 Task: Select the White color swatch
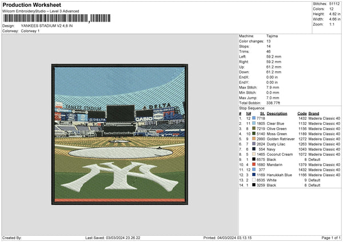254,180
